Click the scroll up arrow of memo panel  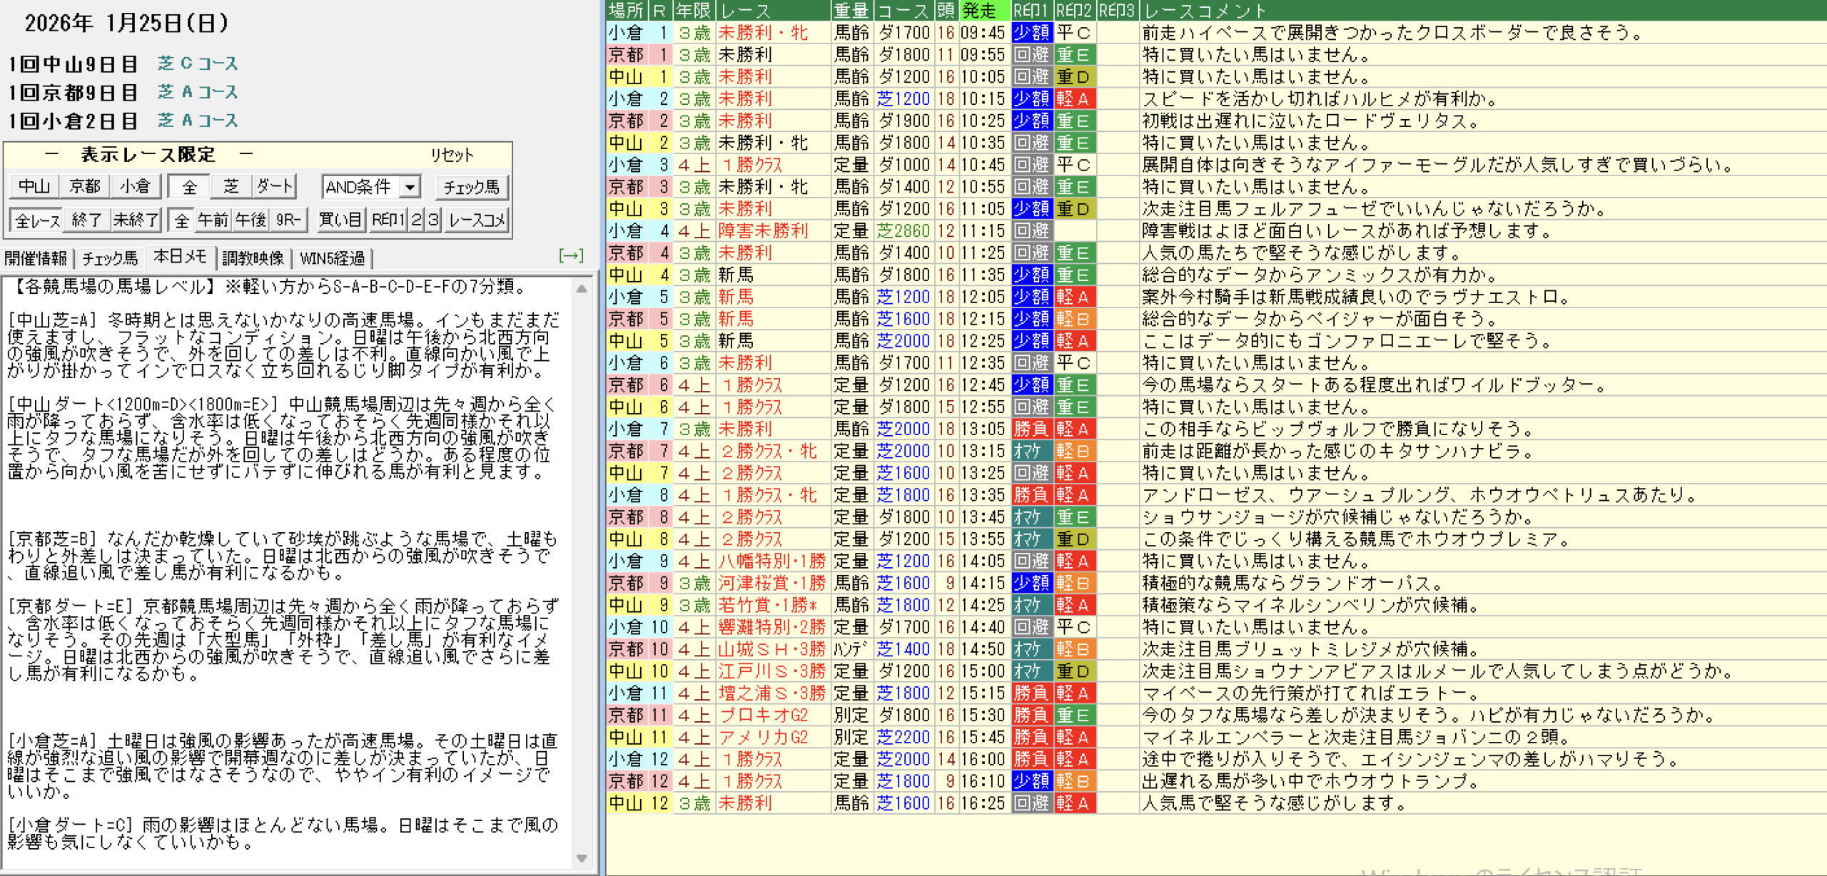pyautogui.click(x=582, y=289)
